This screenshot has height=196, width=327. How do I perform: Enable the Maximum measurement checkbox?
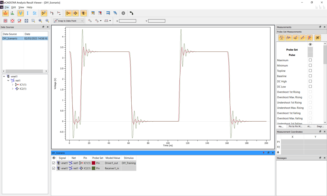310,60
